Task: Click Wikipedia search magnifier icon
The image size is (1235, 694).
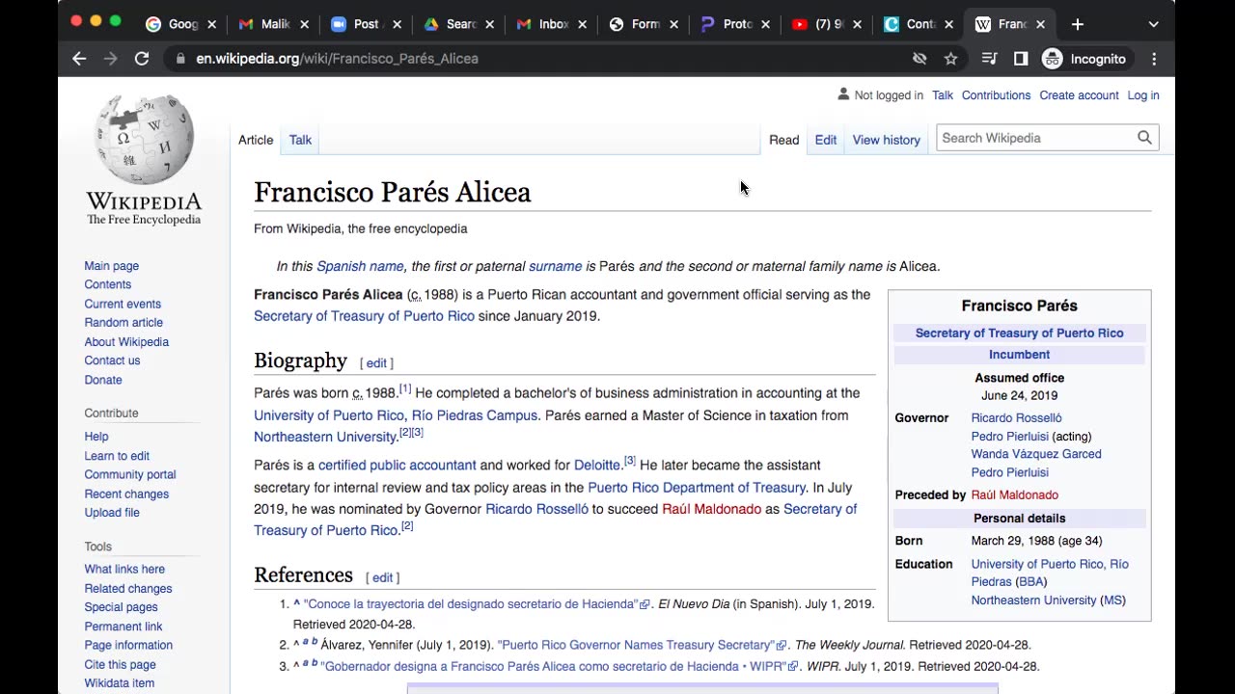Action: point(1144,138)
